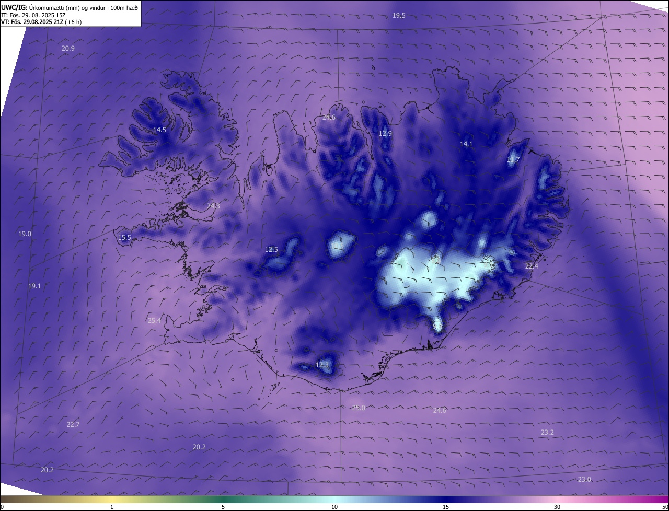Click the title 'Úrkomumætti (mm) og vindur' line
Image resolution: width=669 pixels, height=511 pixels.
pos(70,7)
